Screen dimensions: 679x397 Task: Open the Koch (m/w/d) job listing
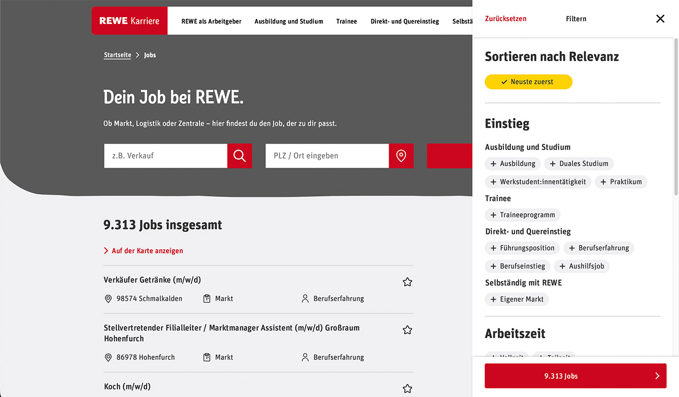click(127, 387)
